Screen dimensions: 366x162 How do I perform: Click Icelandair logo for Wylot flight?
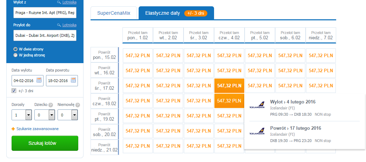[x=257, y=106]
